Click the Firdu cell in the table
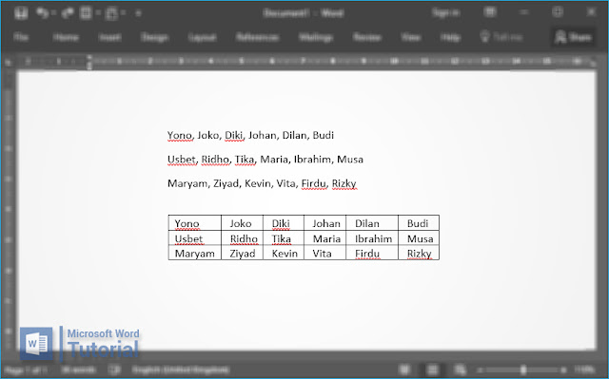Viewport: 609px width, 379px height. click(x=372, y=253)
